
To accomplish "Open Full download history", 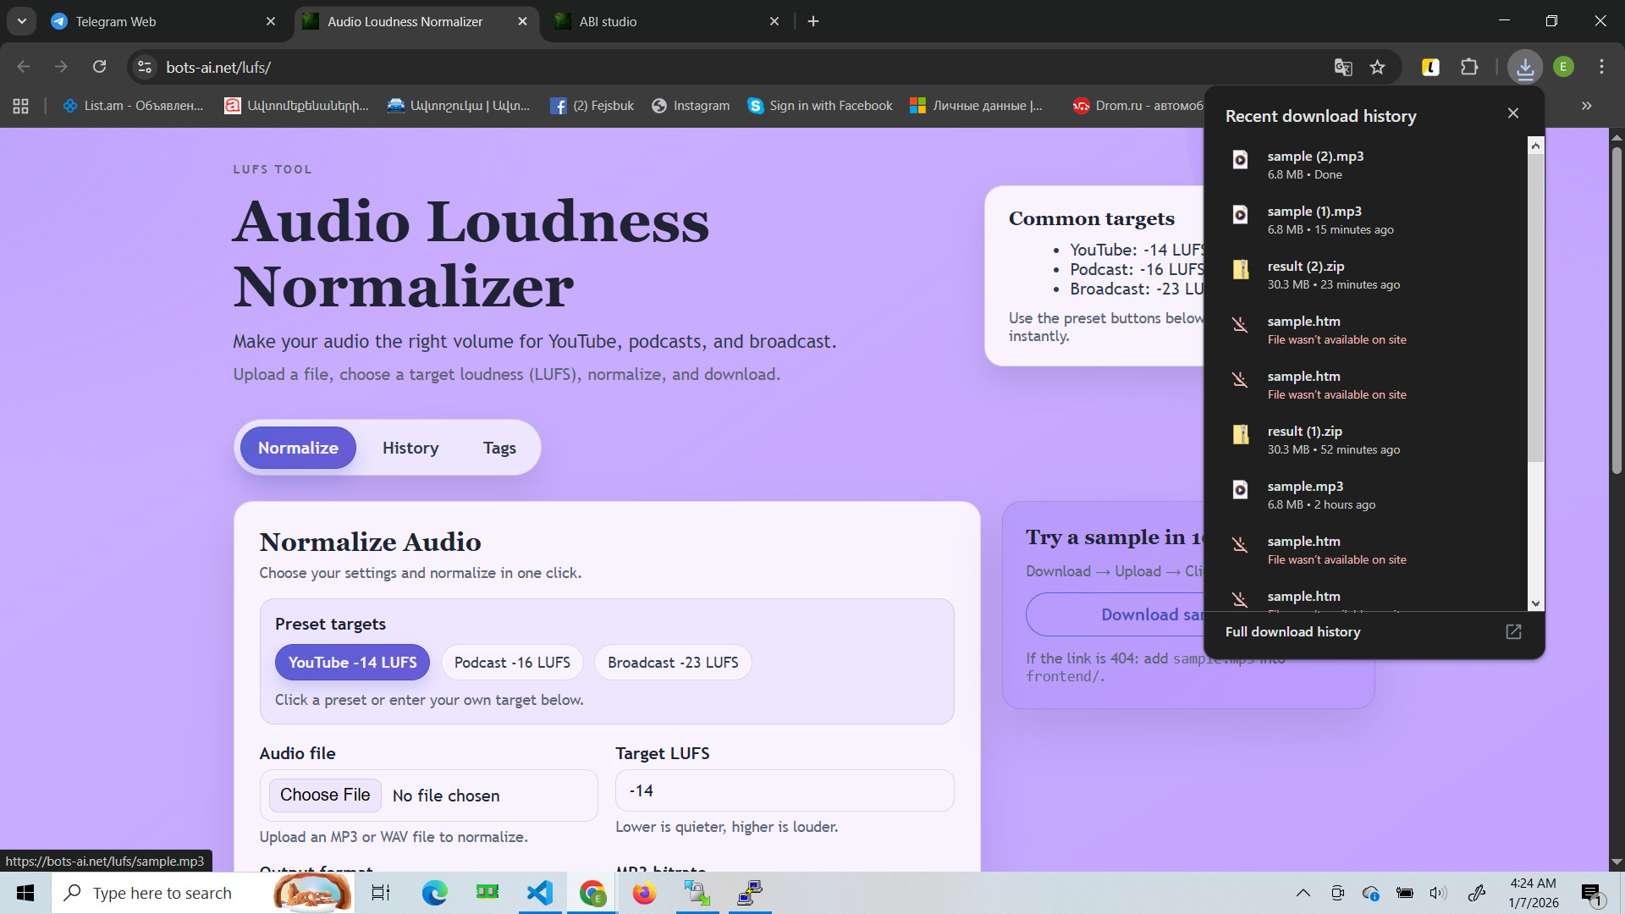I will 1292,631.
